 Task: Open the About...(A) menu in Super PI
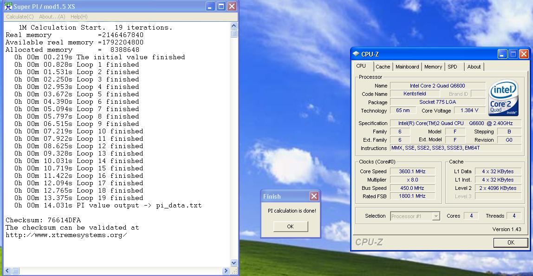52,17
